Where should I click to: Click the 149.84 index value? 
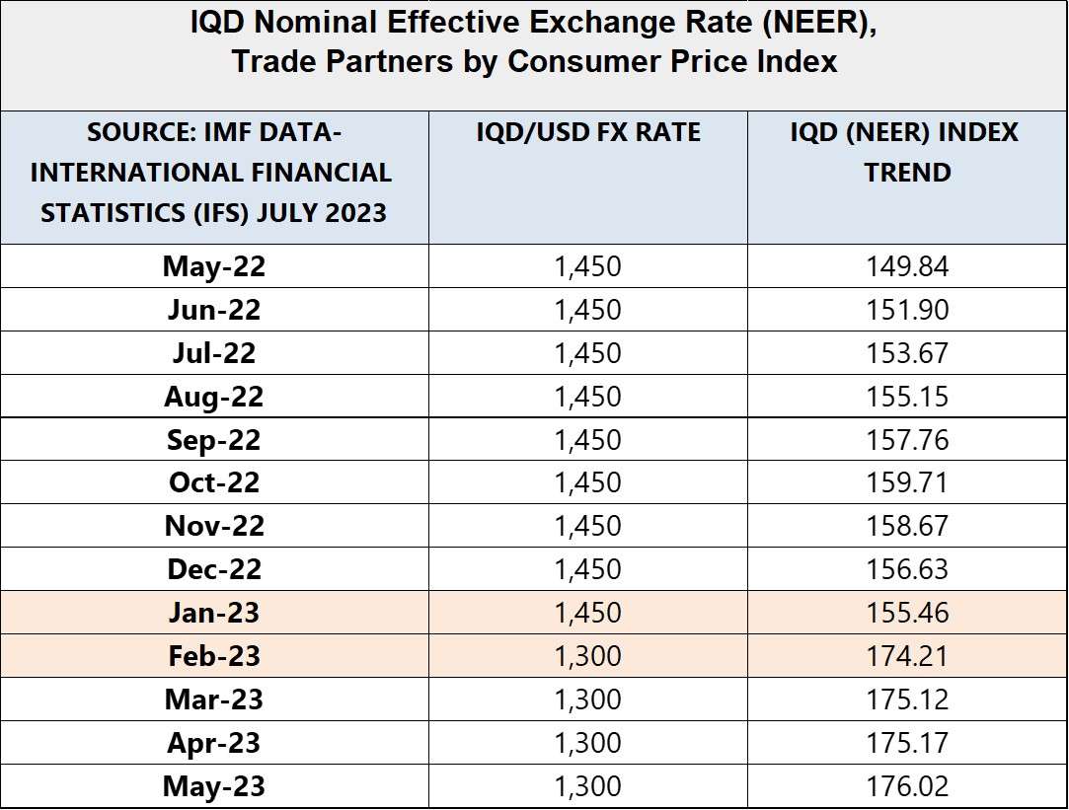click(x=905, y=266)
